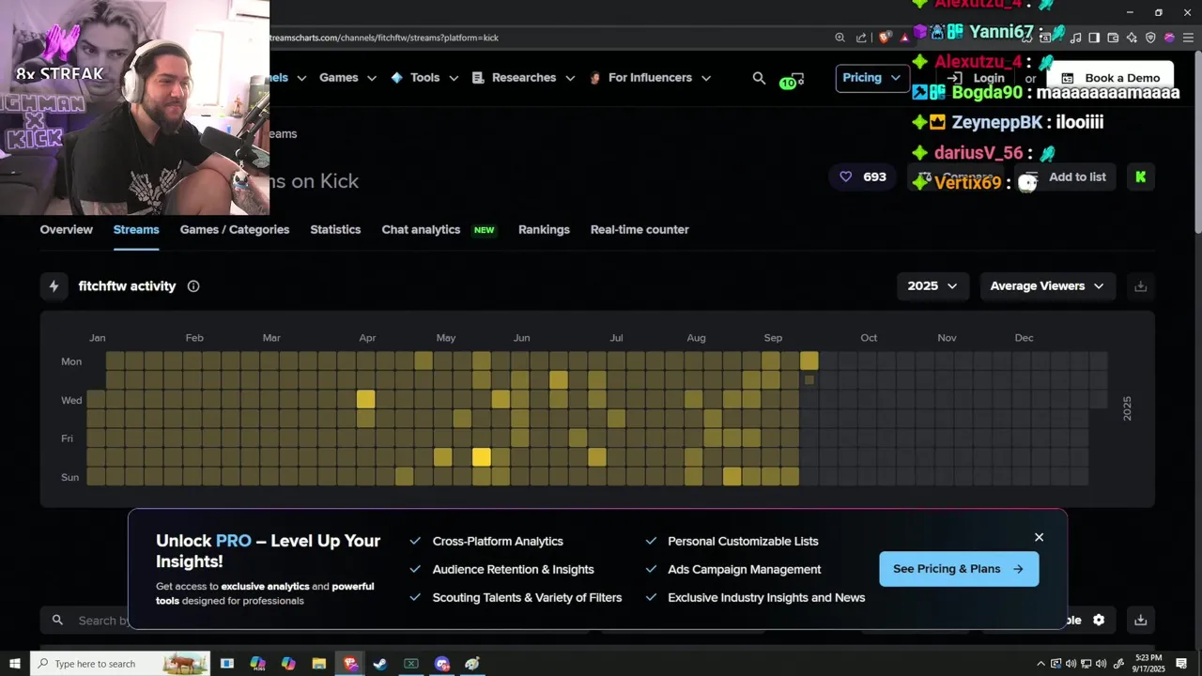Click the browser address bar URL

tap(384, 38)
